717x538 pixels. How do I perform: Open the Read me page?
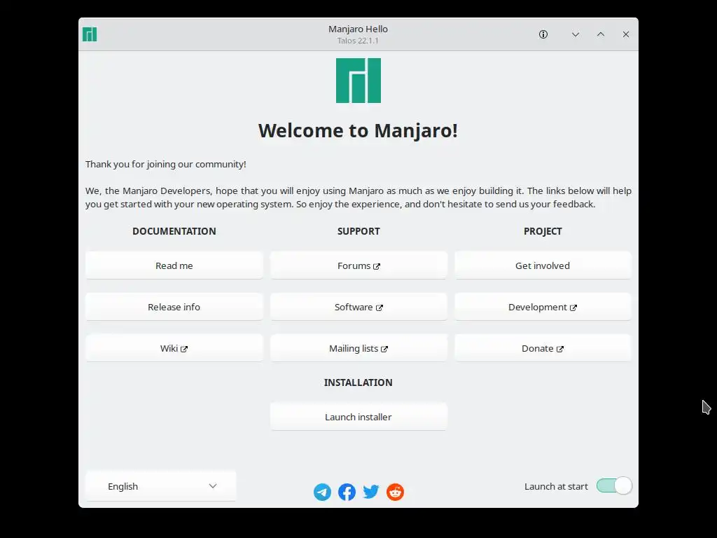coord(174,265)
